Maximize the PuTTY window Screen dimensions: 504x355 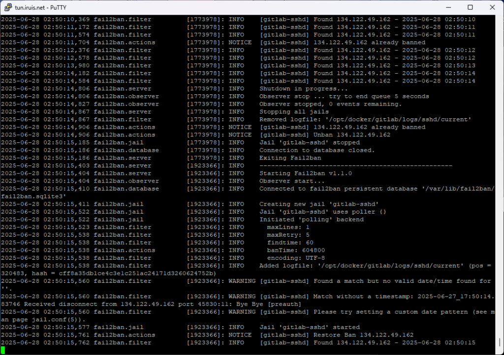point(470,7)
